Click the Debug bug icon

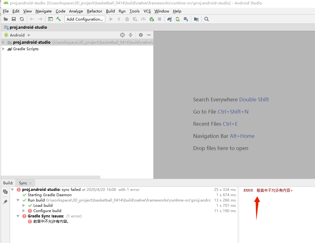coord(127,19)
